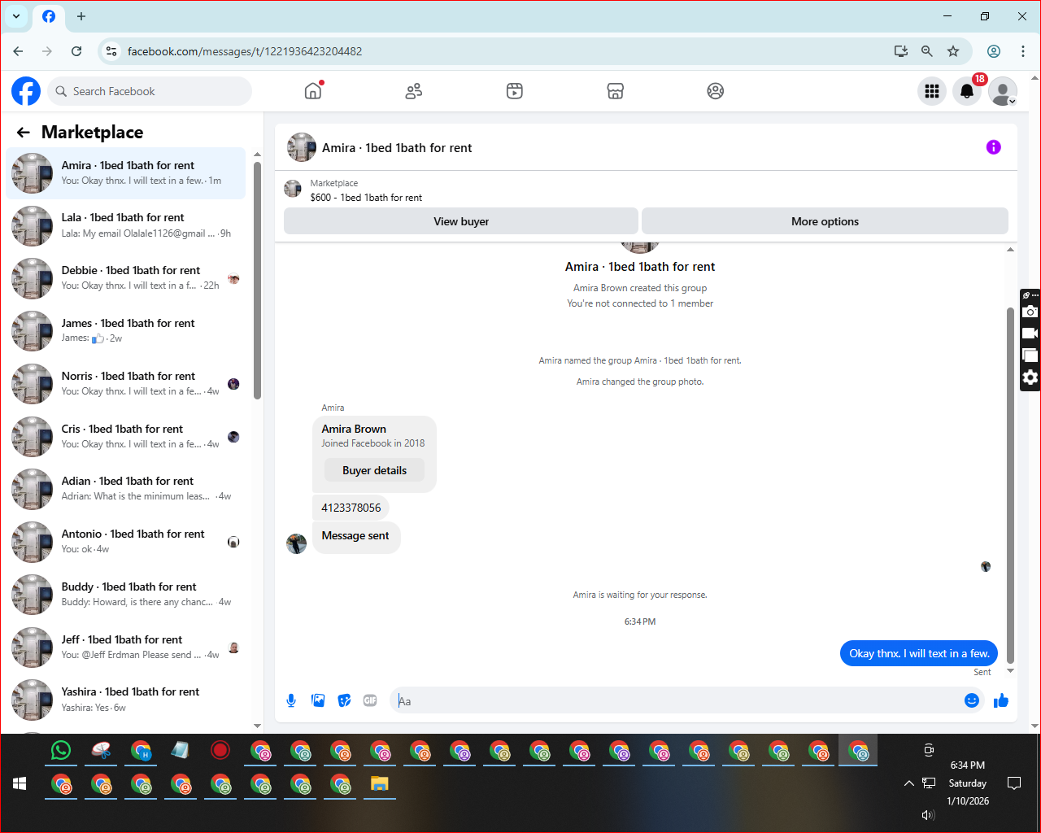
Task: Open Buddy 1bed 1bath conversation
Action: click(x=126, y=595)
